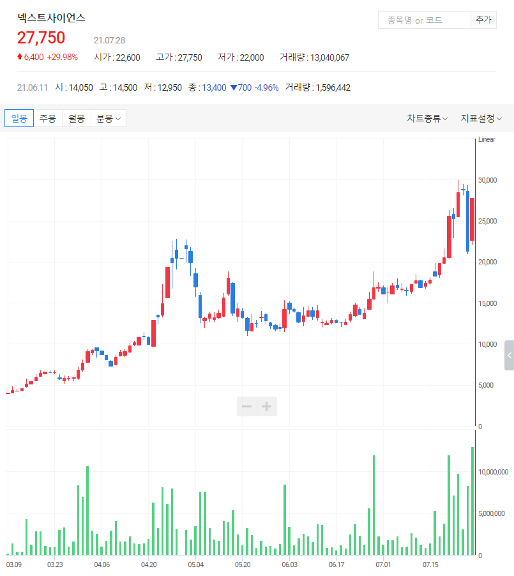The image size is (514, 576).
Task: Click the 넥스트사이언스 stock name
Action: click(x=52, y=18)
